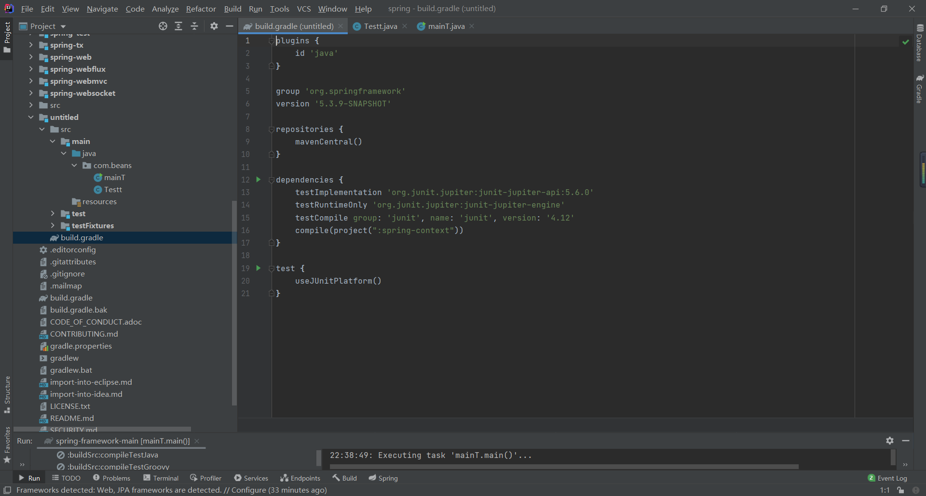Viewport: 926px width, 496px height.
Task: Collapse the com.beans package
Action: tap(74, 165)
